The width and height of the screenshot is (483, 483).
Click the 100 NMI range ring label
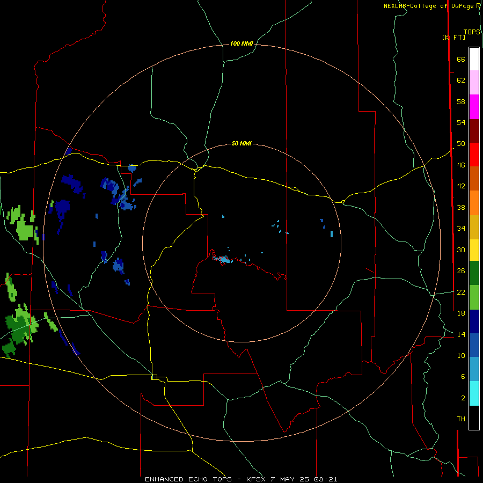click(241, 44)
